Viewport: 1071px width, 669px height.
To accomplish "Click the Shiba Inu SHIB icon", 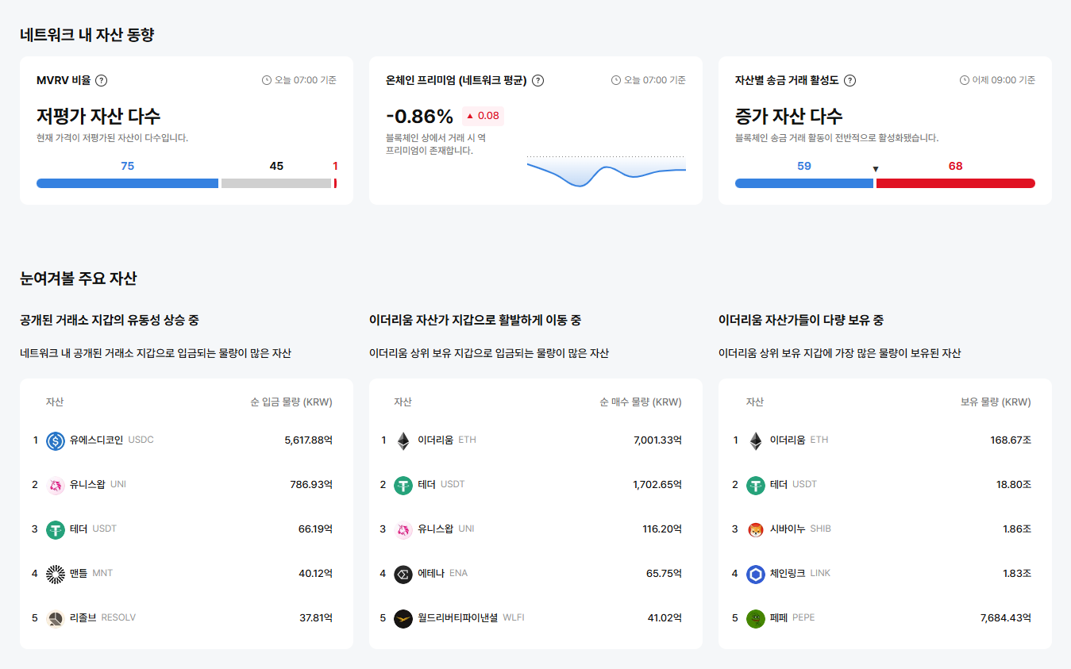I will pyautogui.click(x=755, y=529).
